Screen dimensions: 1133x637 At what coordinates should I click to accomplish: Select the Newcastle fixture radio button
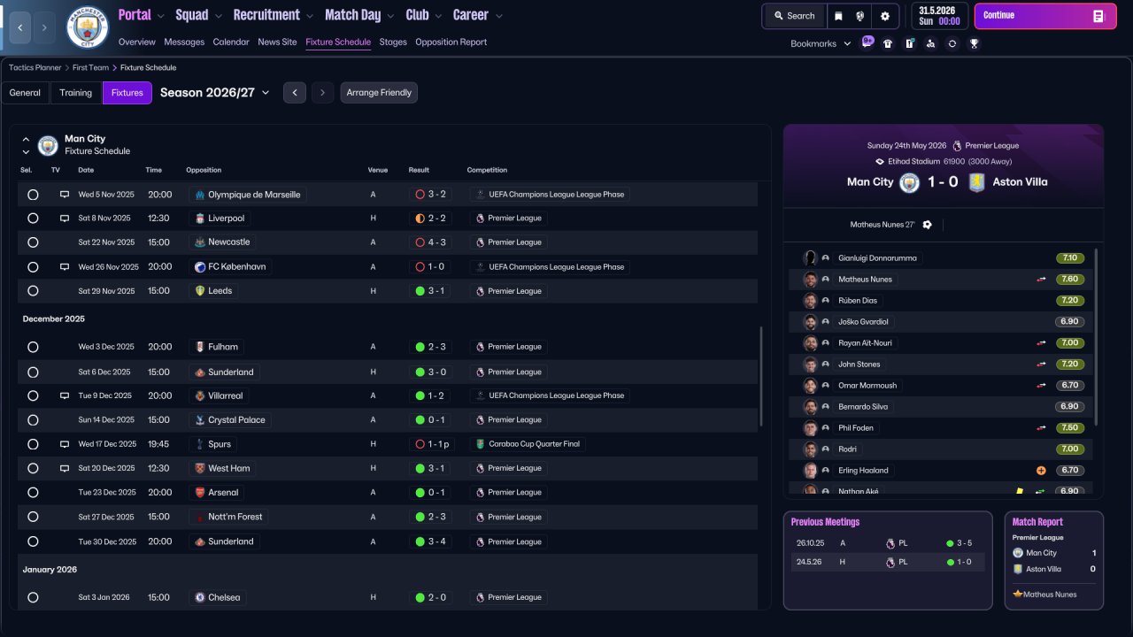pyautogui.click(x=33, y=242)
